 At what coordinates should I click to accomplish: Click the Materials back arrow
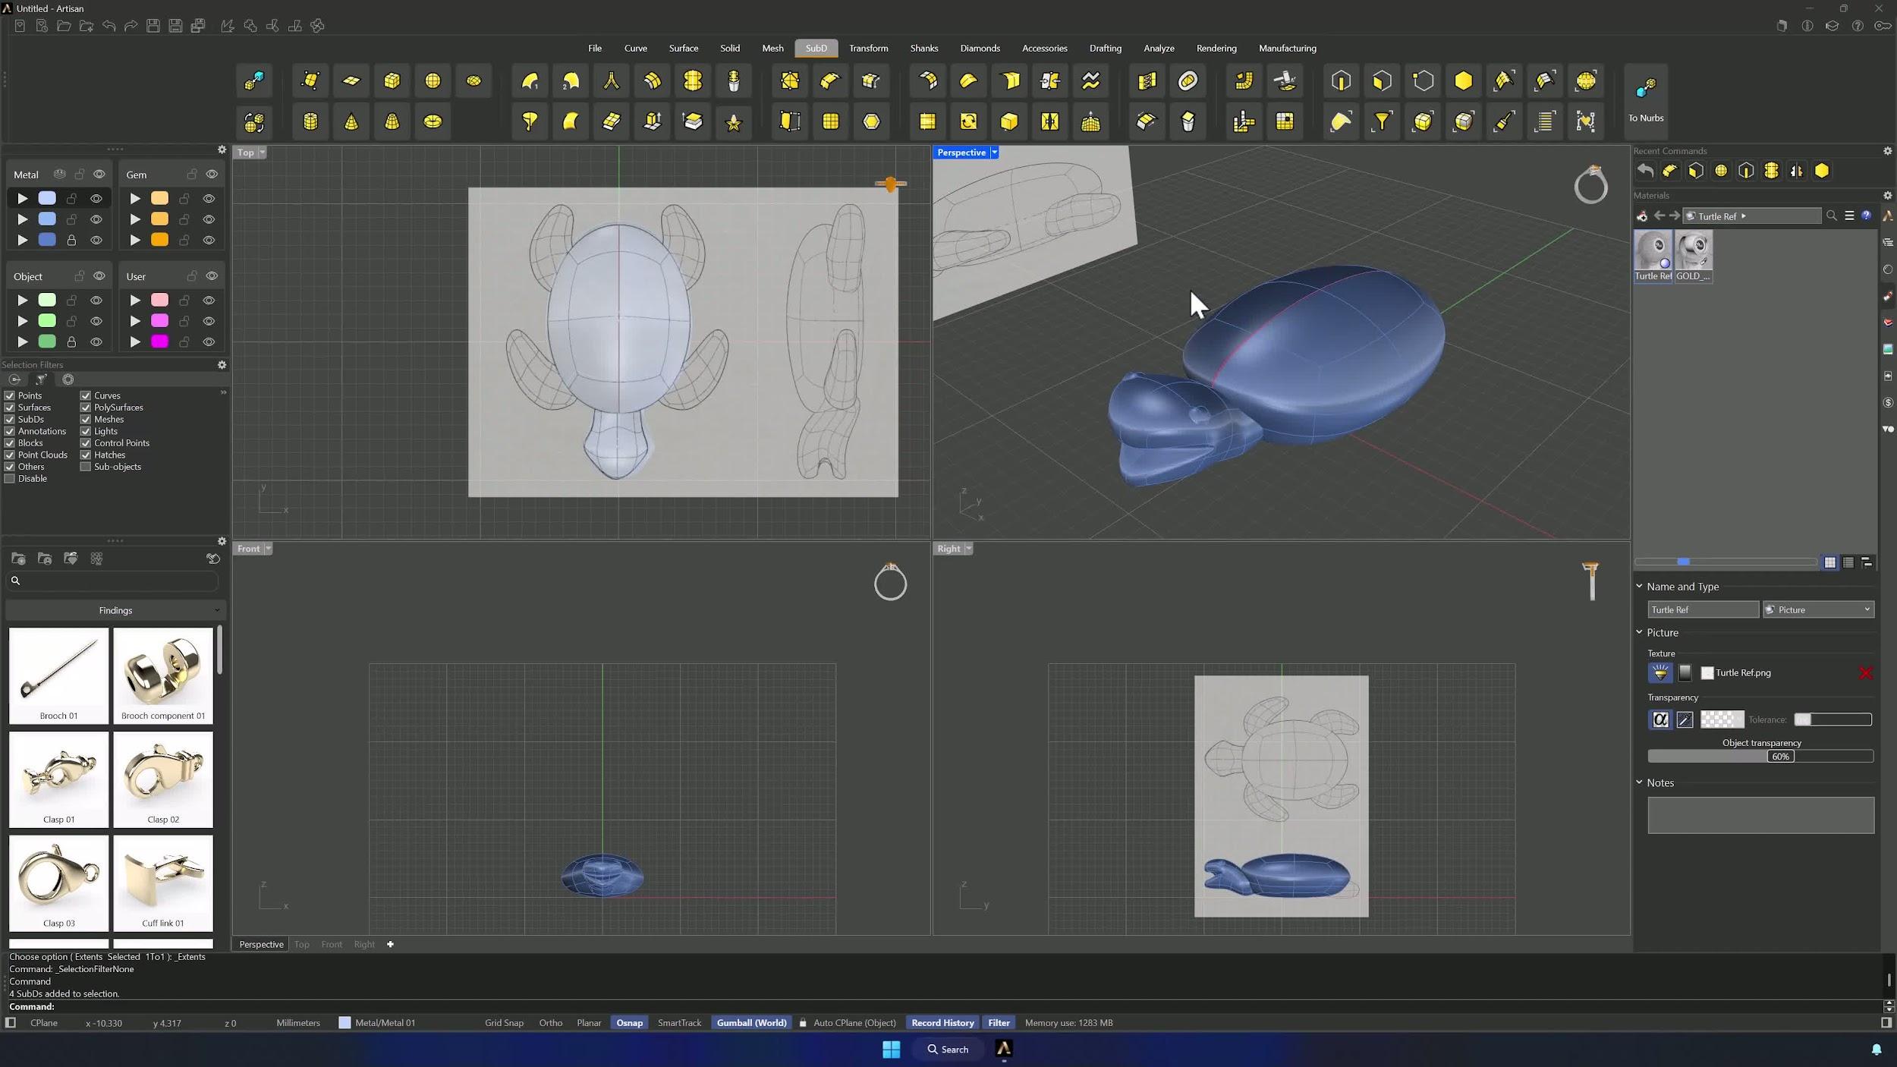[1659, 216]
